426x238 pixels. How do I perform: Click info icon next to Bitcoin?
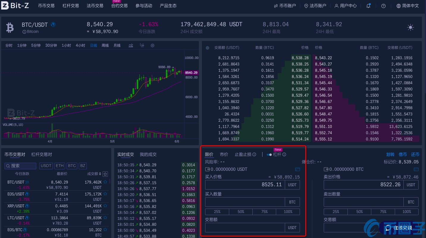24,32
